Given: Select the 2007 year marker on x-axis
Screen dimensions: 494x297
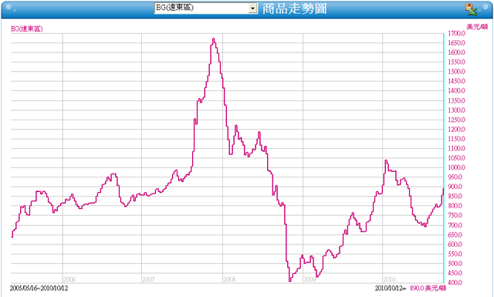Looking at the screenshot, I should (x=148, y=279).
